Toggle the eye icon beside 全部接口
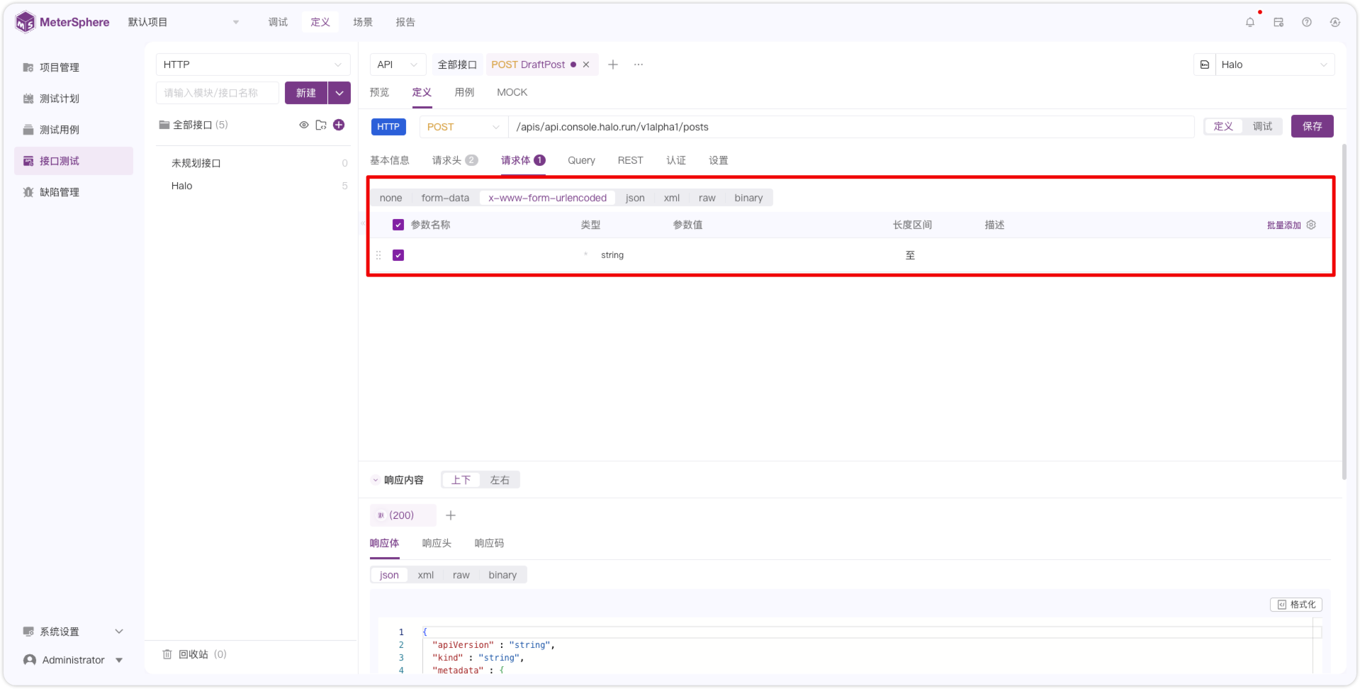Image resolution: width=1360 pixels, height=689 pixels. click(304, 125)
